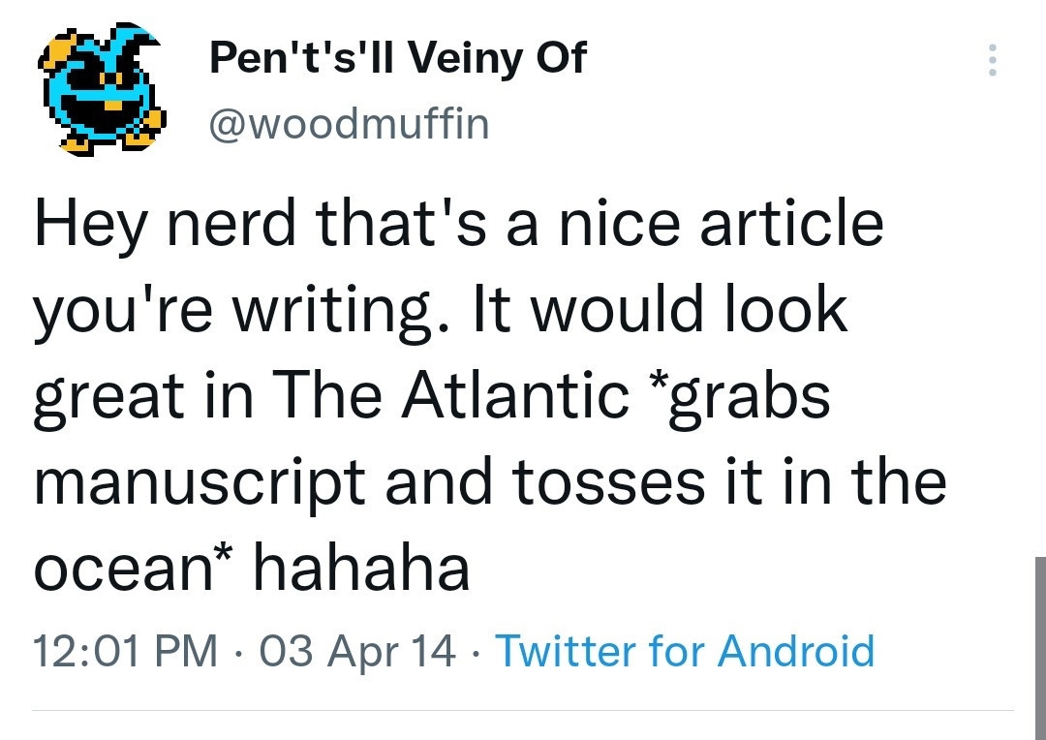The image size is (1046, 740).
Task: Open the Pen't's'll Veiny Of profile name
Action: click(x=398, y=59)
